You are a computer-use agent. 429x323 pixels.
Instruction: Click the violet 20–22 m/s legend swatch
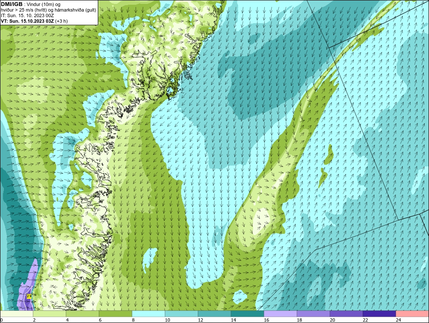346,314
